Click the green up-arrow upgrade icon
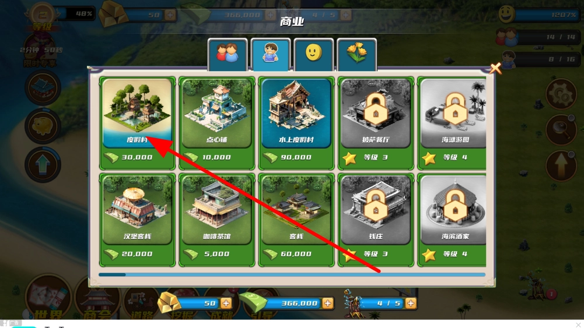Screen dimensions: 584x328 [x=43, y=165]
